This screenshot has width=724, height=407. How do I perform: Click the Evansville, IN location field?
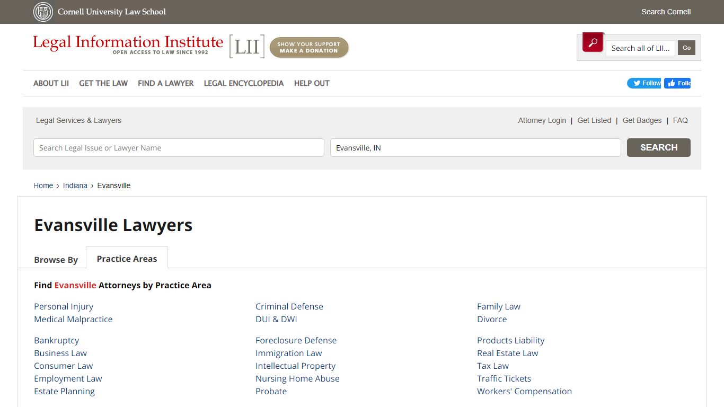coord(475,148)
